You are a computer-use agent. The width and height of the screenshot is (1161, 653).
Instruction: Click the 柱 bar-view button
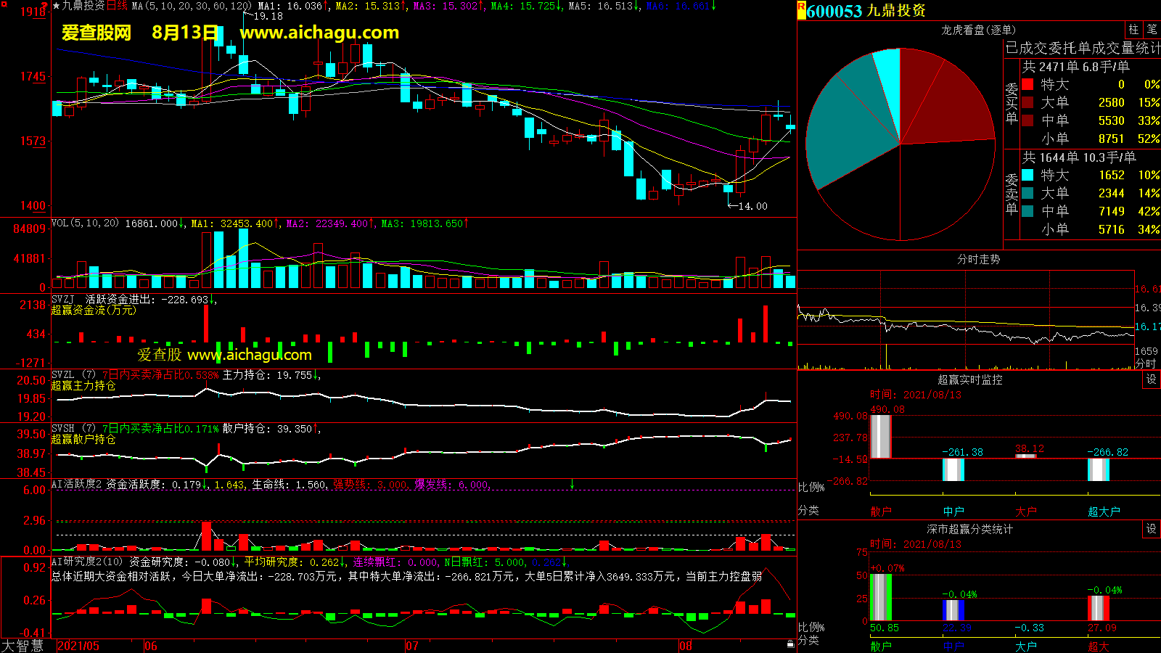pos(1133,30)
